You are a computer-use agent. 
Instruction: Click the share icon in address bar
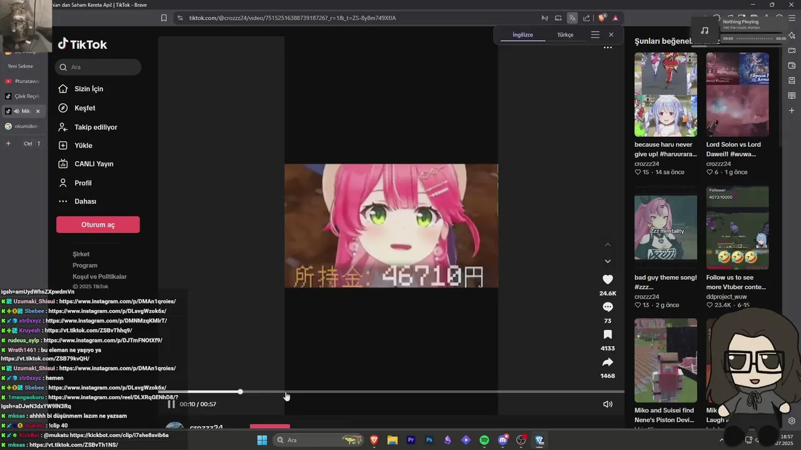tap(586, 18)
